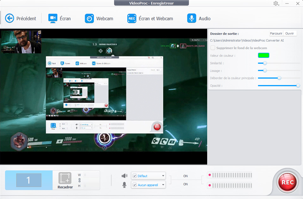Screen dimensions: 303x199
Task: Adjust the Lissage slider handle
Action: [265, 70]
